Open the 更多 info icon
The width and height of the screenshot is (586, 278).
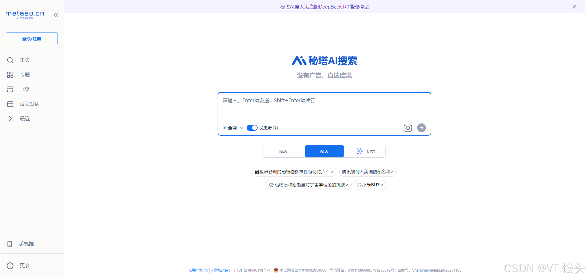tap(10, 266)
